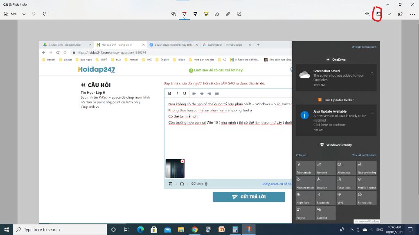Toggle the Airplane mode quick action tile
The width and height of the screenshot is (419, 235).
(x=305, y=183)
